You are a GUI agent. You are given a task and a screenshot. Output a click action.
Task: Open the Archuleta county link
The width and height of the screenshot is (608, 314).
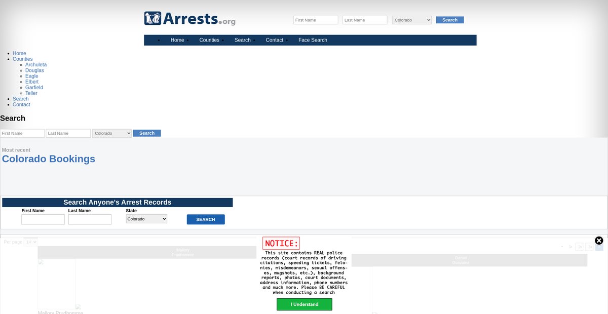click(x=36, y=65)
